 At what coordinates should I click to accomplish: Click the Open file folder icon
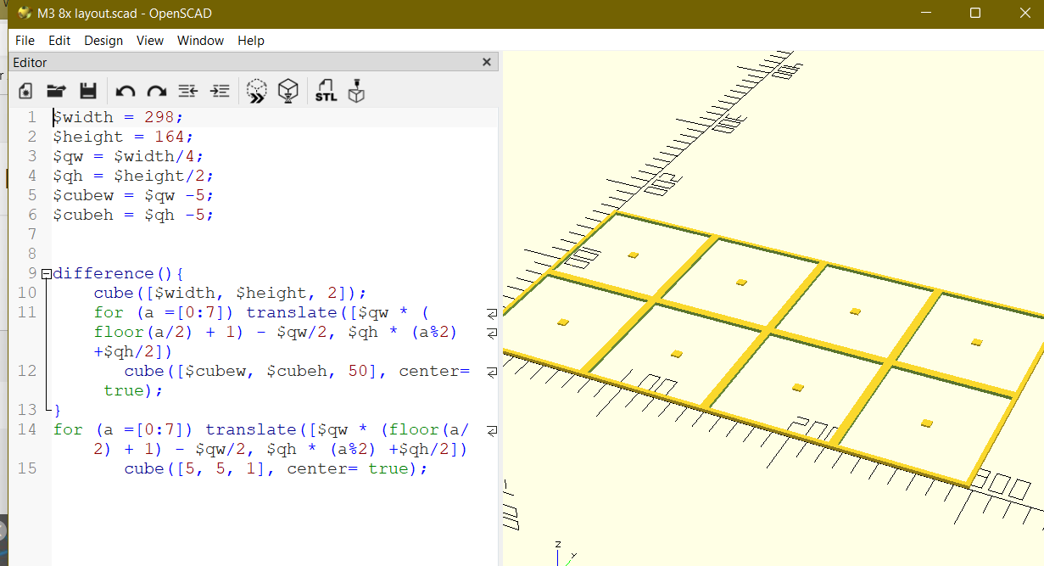coord(56,91)
